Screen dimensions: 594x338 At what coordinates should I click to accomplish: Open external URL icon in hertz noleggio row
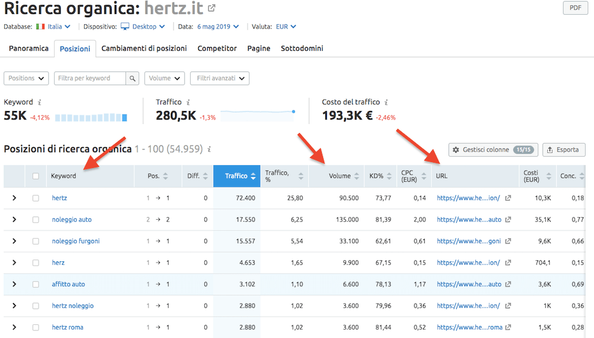coord(508,306)
